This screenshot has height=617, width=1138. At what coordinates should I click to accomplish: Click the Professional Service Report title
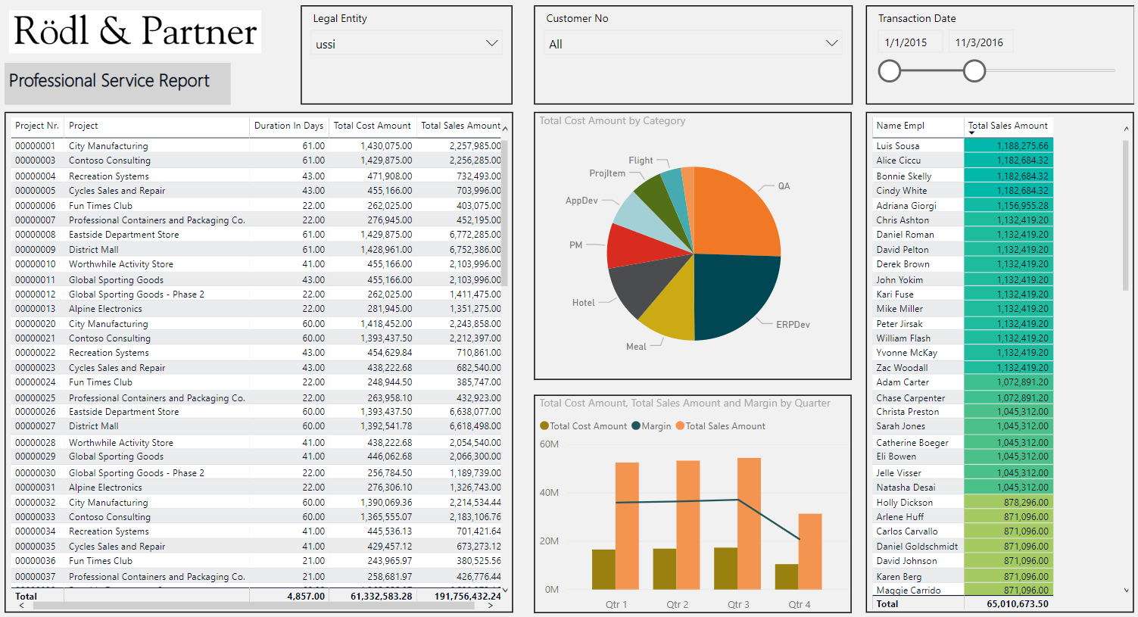[x=109, y=81]
